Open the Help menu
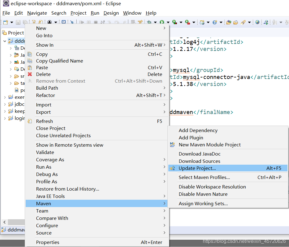The height and width of the screenshot is (247, 289). (151, 13)
